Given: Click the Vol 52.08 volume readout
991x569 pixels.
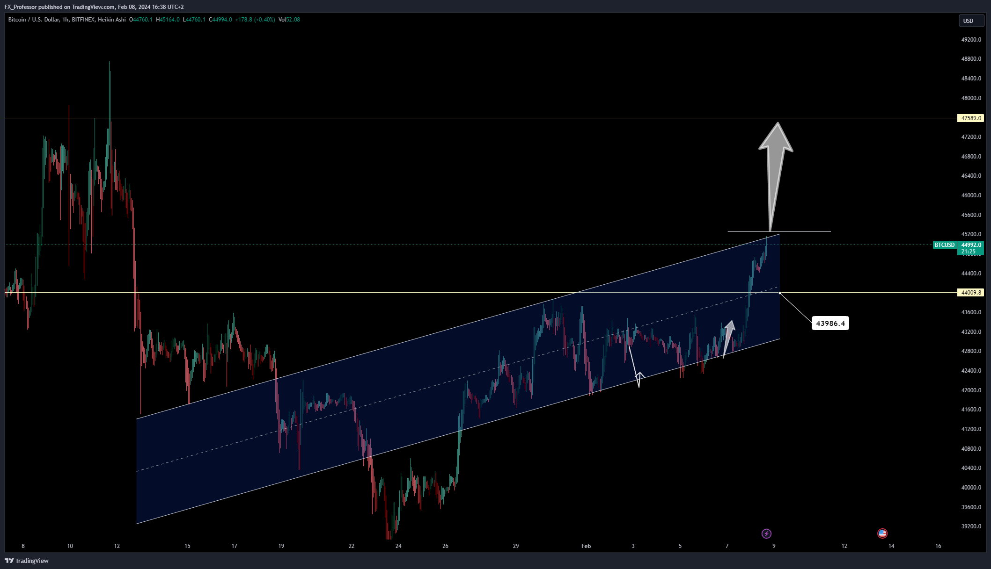Looking at the screenshot, I should 289,20.
